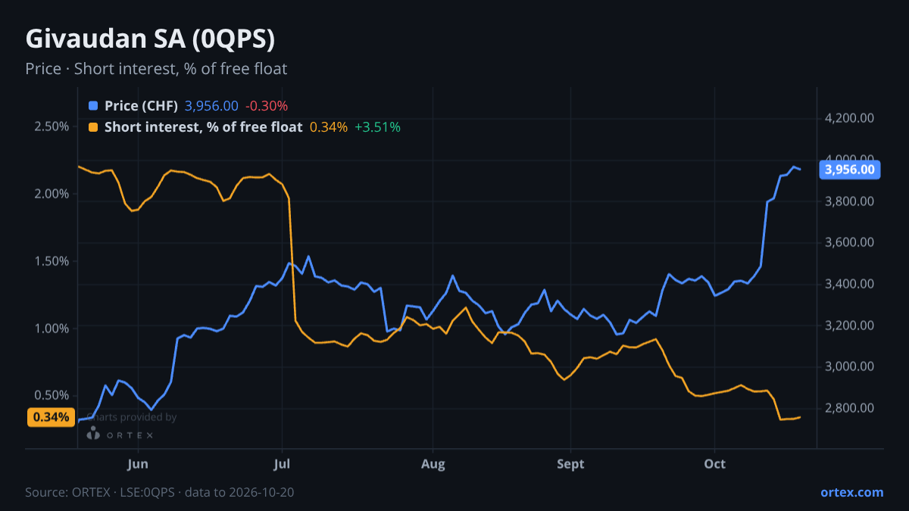Click the chart subtitle 'Price · Short interest'
Image resolution: width=909 pixels, height=511 pixels.
click(156, 69)
